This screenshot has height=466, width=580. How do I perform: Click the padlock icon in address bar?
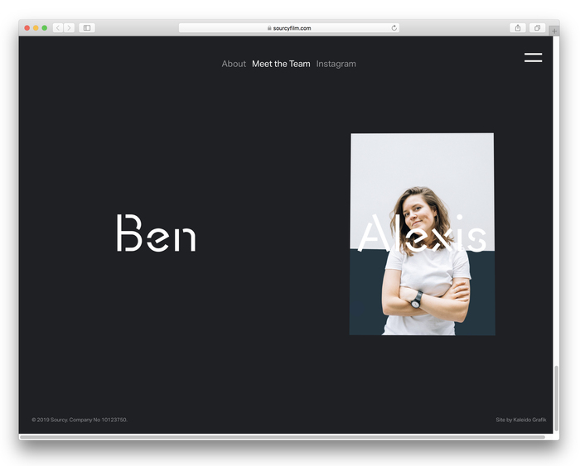269,28
